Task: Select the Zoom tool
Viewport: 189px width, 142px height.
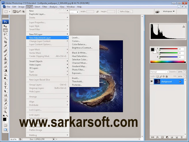Action: 5,112
